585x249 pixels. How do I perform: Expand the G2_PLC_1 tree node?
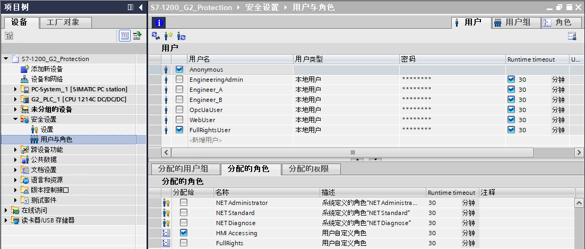[x=16, y=99]
